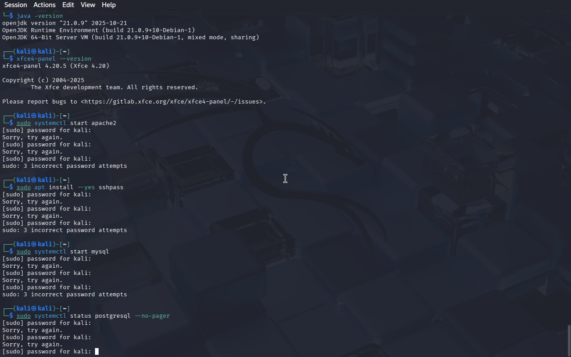This screenshot has height=357, width=571.
Task: Click the block cursor at the last password prompt
Action: point(97,352)
